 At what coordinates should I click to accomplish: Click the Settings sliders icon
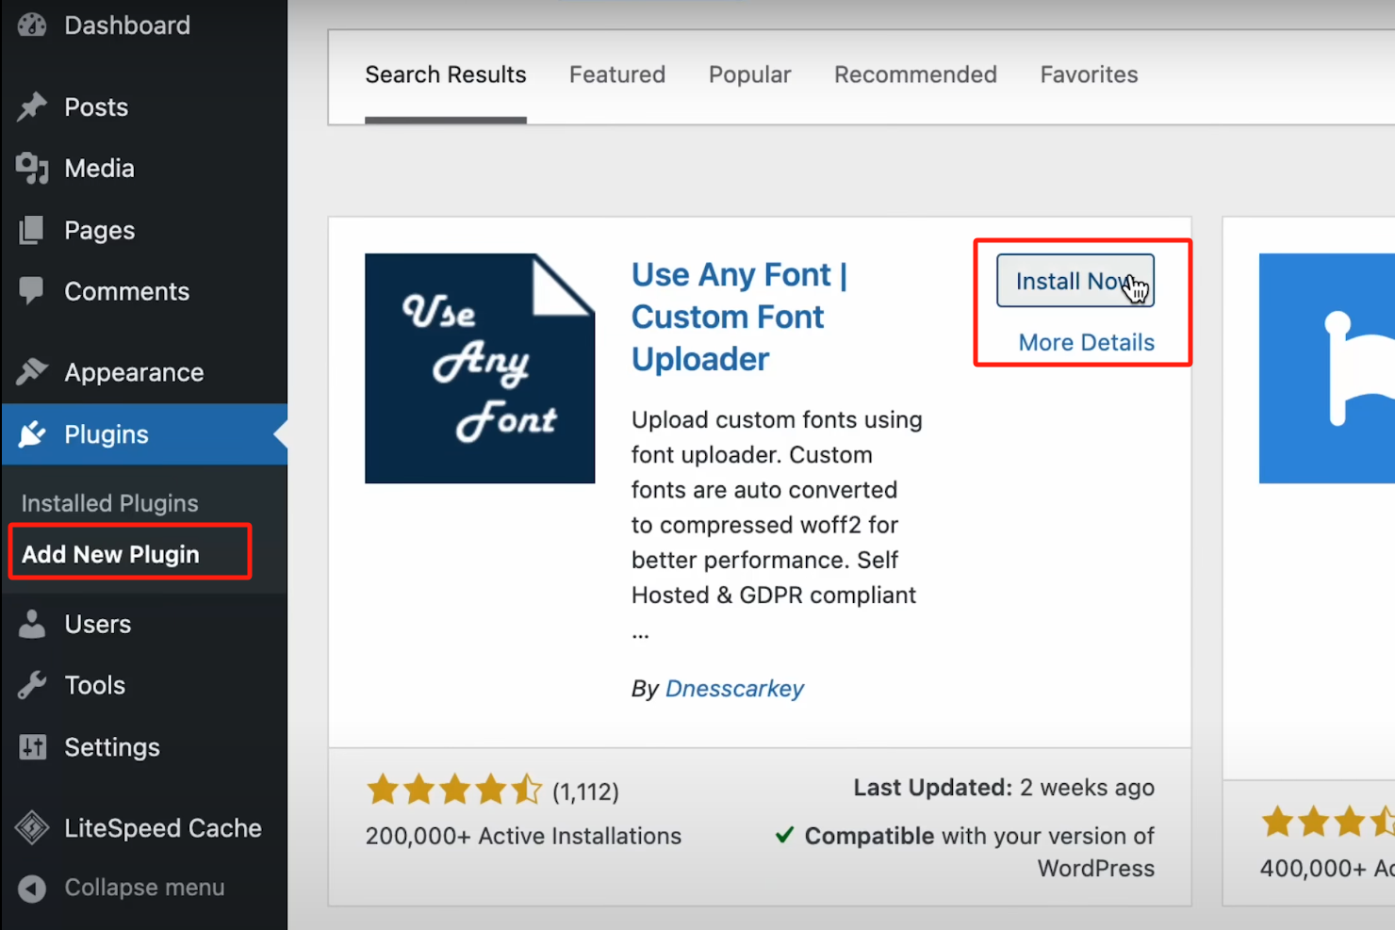pos(32,747)
